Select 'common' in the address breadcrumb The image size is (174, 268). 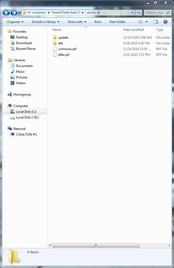pos(39,13)
